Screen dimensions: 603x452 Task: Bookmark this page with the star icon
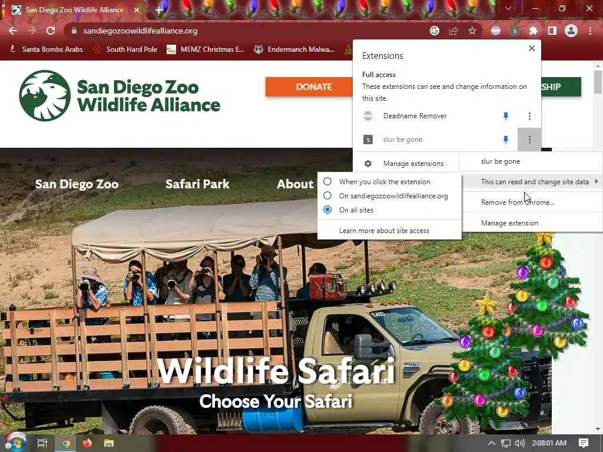coord(472,31)
